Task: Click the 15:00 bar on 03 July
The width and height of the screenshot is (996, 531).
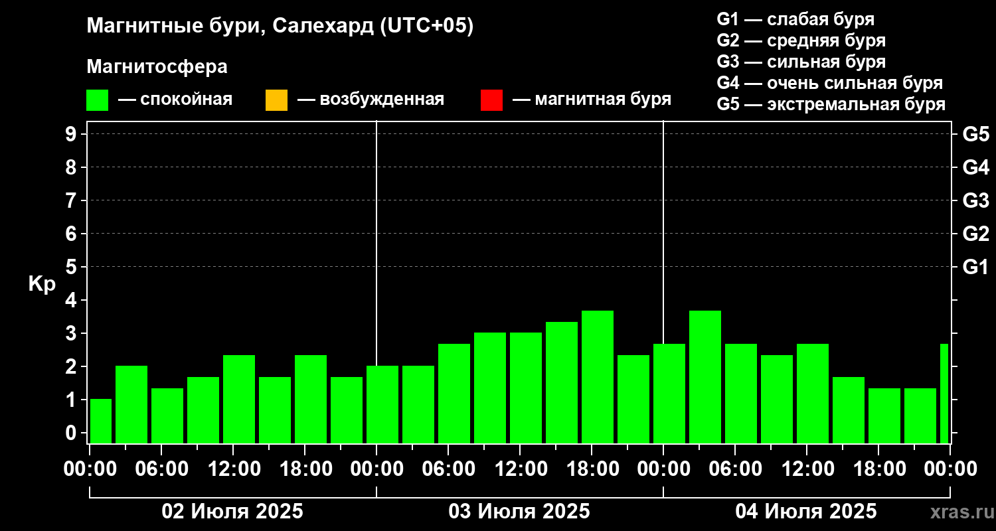Action: click(562, 382)
